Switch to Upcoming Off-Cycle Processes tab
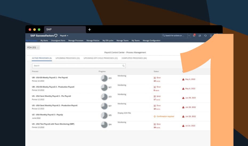The height and width of the screenshot is (146, 248). 101,58
